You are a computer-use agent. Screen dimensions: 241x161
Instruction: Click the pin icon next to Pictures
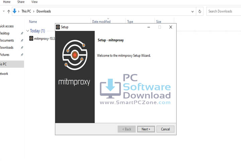point(22,55)
